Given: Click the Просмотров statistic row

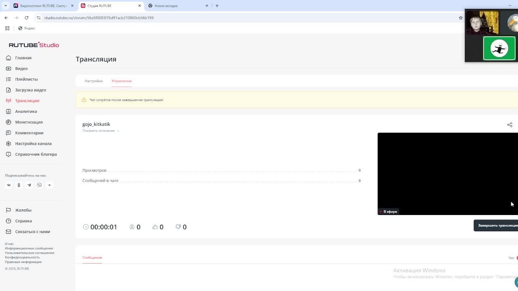Looking at the screenshot, I should [221, 170].
